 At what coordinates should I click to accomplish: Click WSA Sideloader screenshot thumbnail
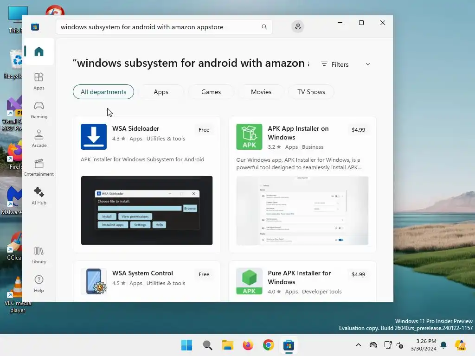click(147, 210)
